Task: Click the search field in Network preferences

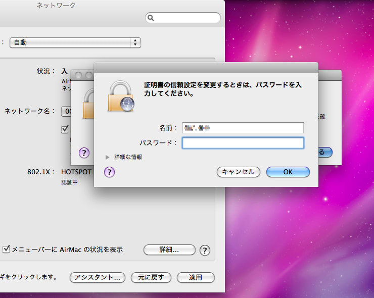Action: pos(183,18)
